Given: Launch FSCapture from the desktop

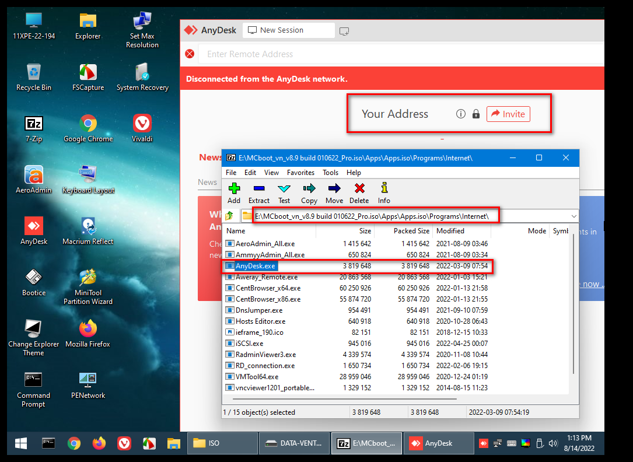Looking at the screenshot, I should point(88,78).
